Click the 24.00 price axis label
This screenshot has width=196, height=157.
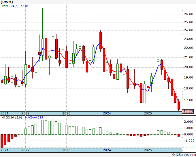189,30
